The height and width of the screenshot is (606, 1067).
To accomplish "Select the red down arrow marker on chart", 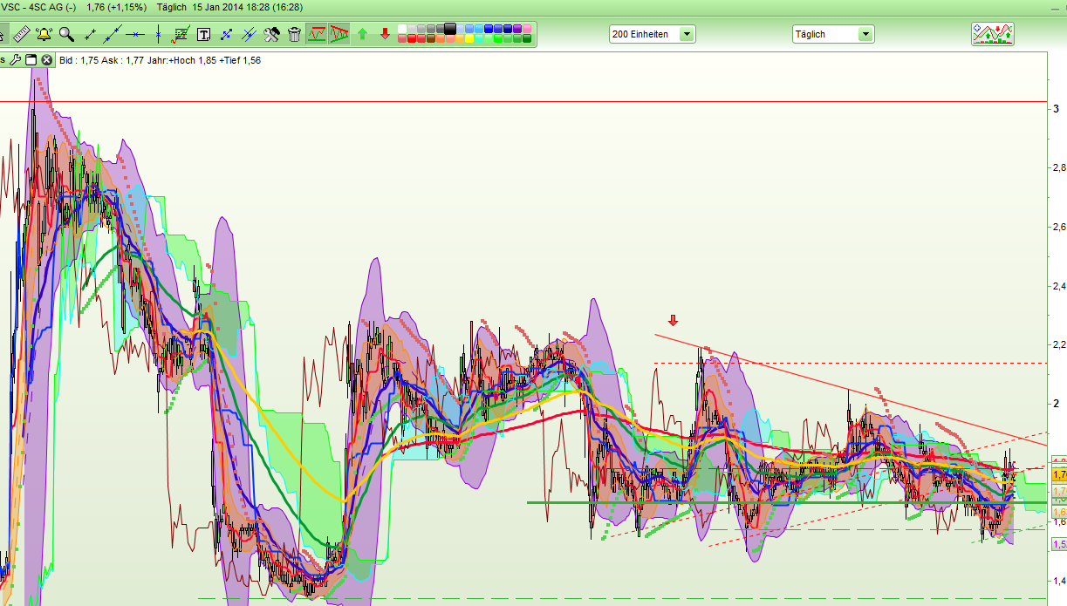I will (672, 320).
